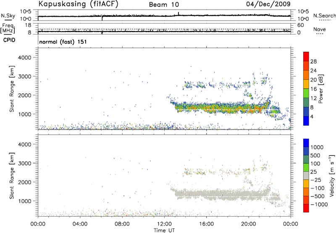
Task: Click the noise spike near 13:00 in the N.Sky panel
Action: (178, 14)
